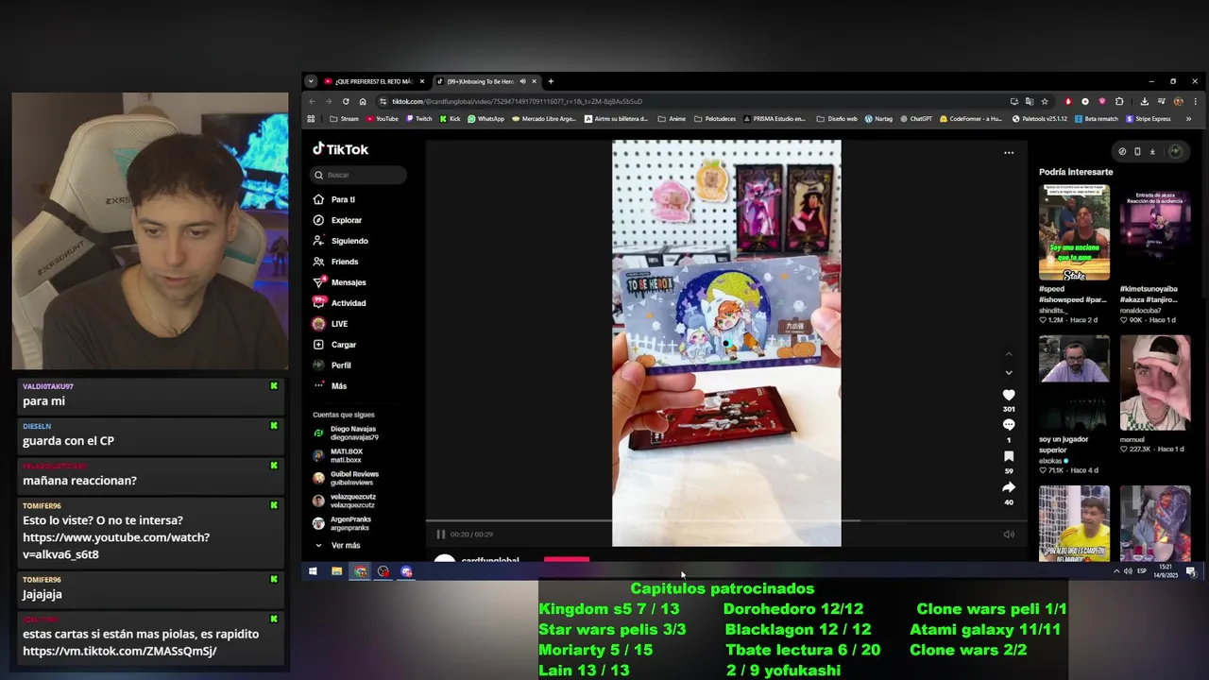
Task: Open Windows notification center
Action: [1191, 571]
